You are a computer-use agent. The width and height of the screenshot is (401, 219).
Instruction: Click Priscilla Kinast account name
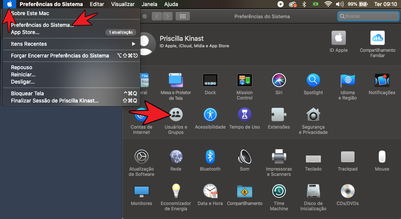(x=182, y=39)
